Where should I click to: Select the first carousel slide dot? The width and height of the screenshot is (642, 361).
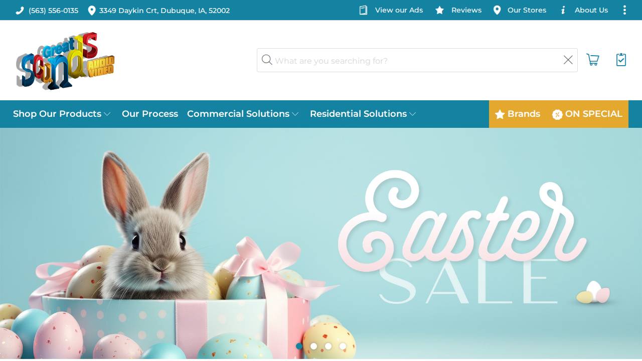(299, 346)
